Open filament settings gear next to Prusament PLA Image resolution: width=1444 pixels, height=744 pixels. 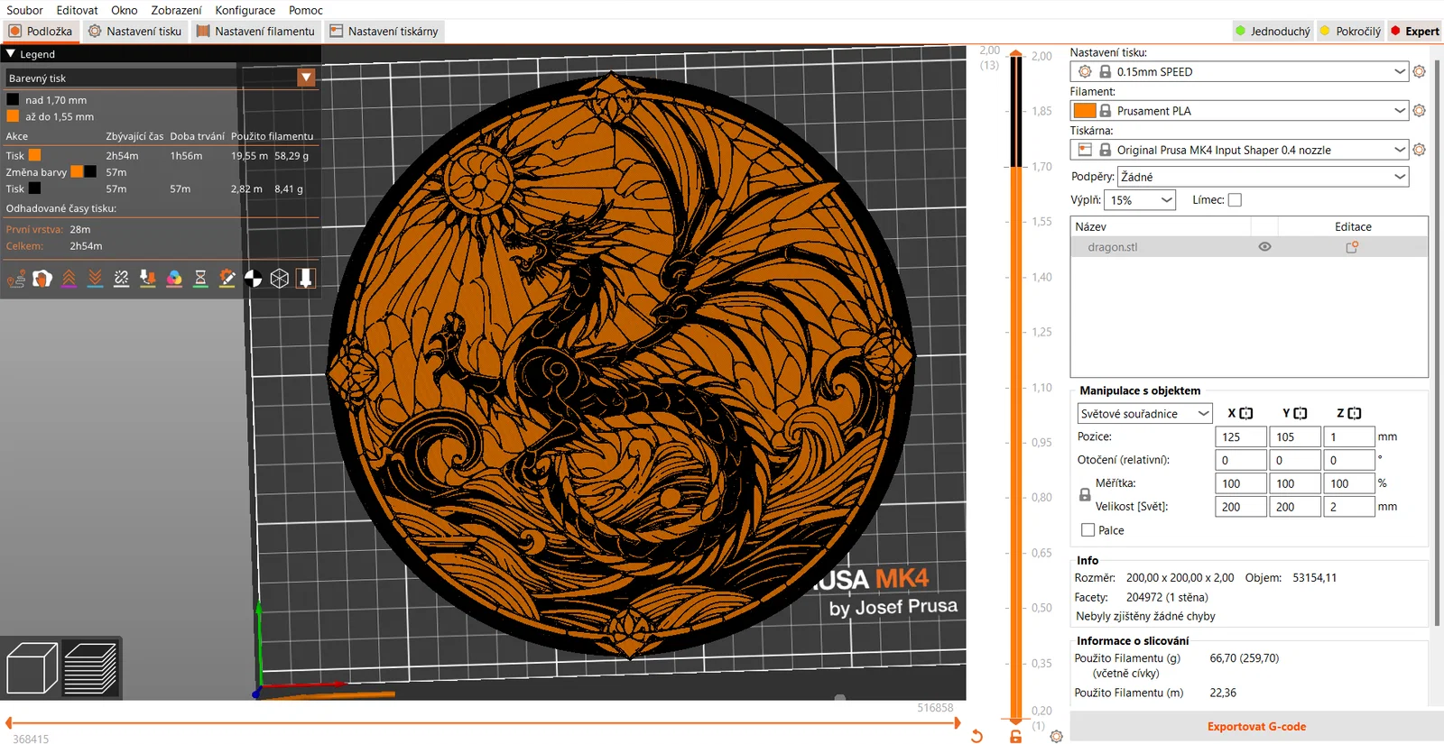point(1419,110)
